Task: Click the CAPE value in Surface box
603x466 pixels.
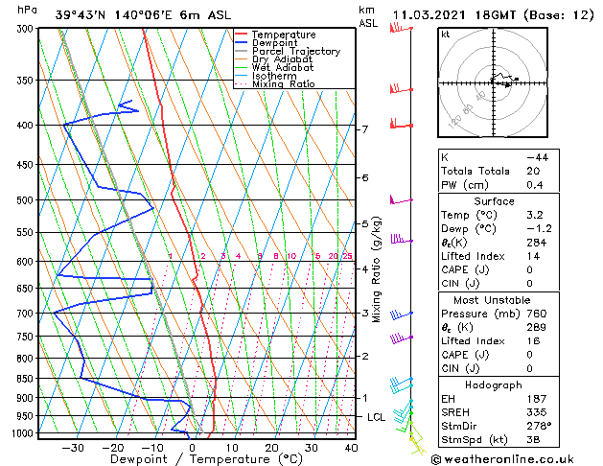Action: pyautogui.click(x=529, y=269)
